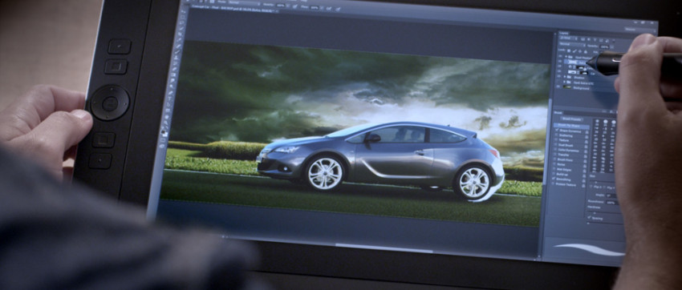Switch to the Layers panel tab
This screenshot has width=682, height=290.
pos(564,33)
